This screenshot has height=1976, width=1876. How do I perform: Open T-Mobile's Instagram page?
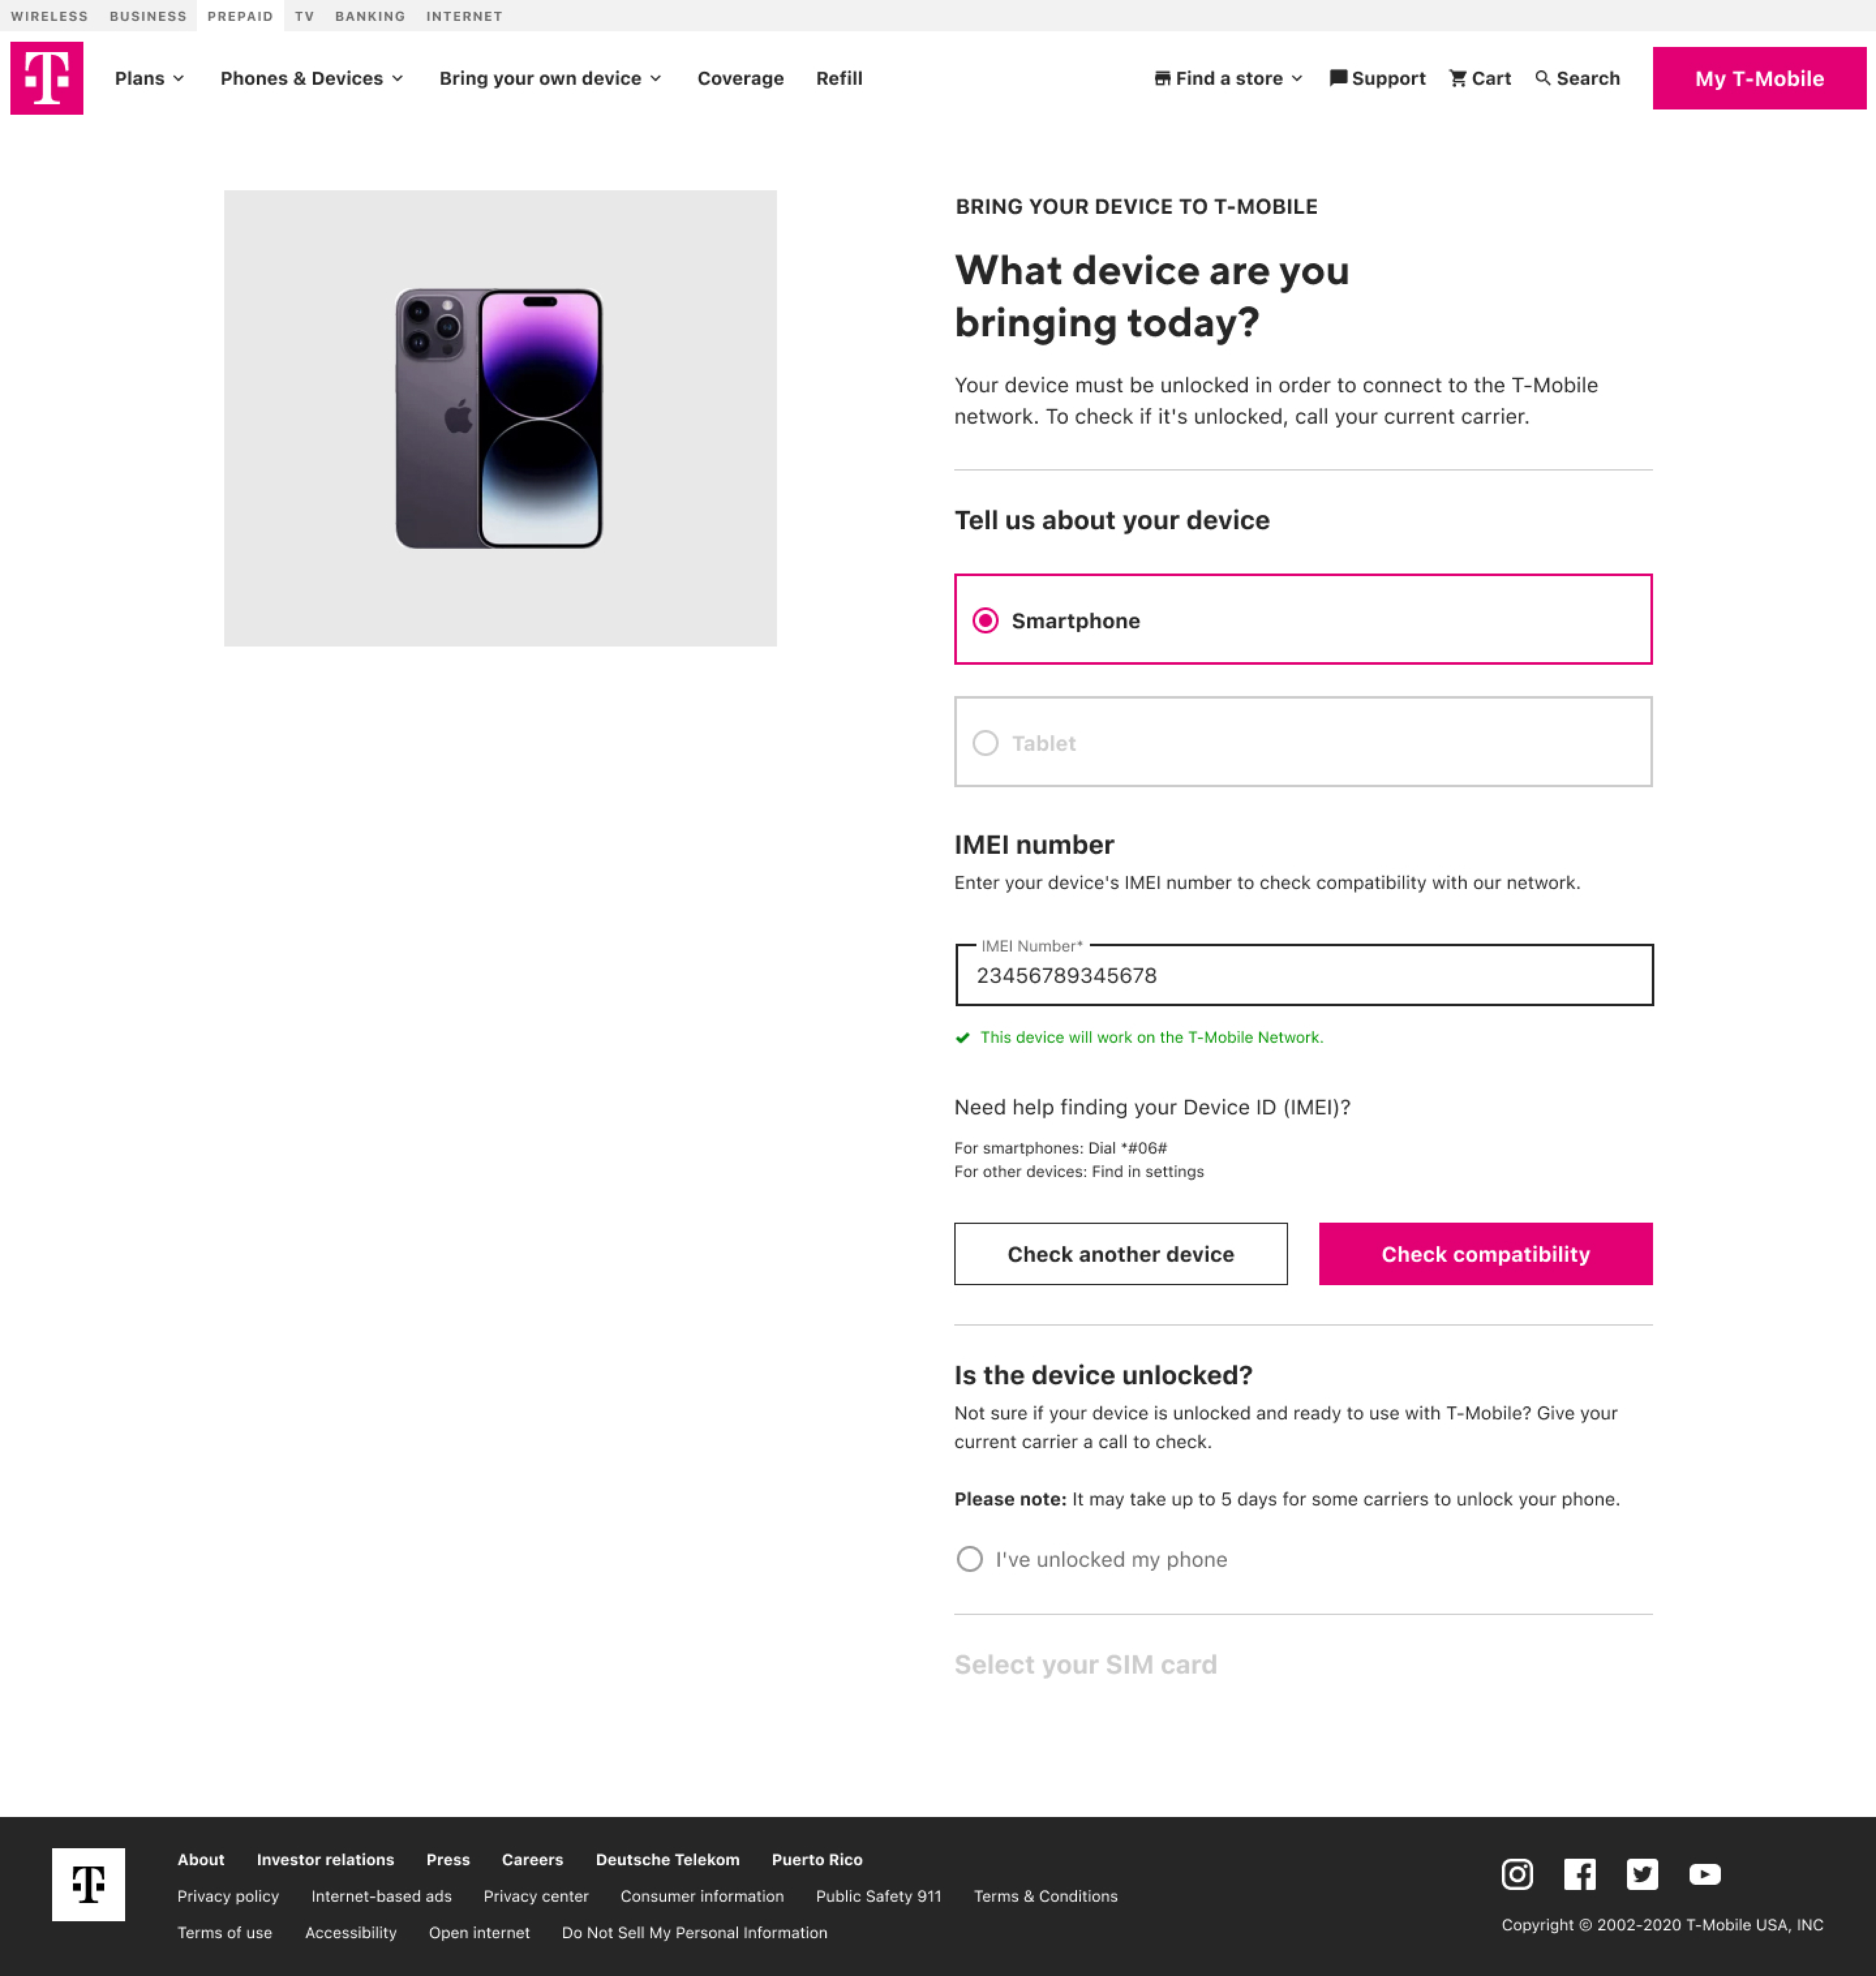[x=1516, y=1874]
